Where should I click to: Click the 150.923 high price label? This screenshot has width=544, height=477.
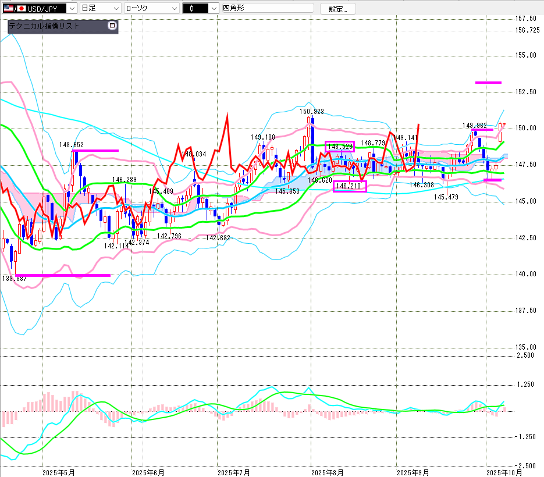click(x=312, y=111)
